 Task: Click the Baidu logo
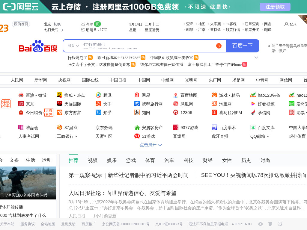coord(38,46)
